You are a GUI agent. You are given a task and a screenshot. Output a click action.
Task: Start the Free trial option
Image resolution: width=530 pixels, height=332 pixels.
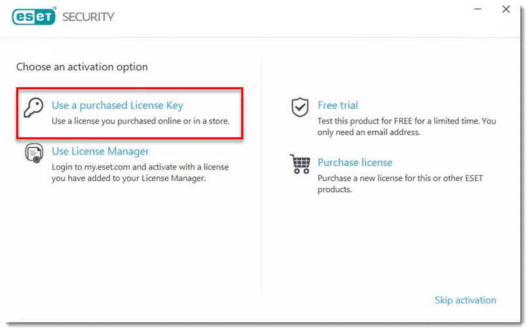338,105
